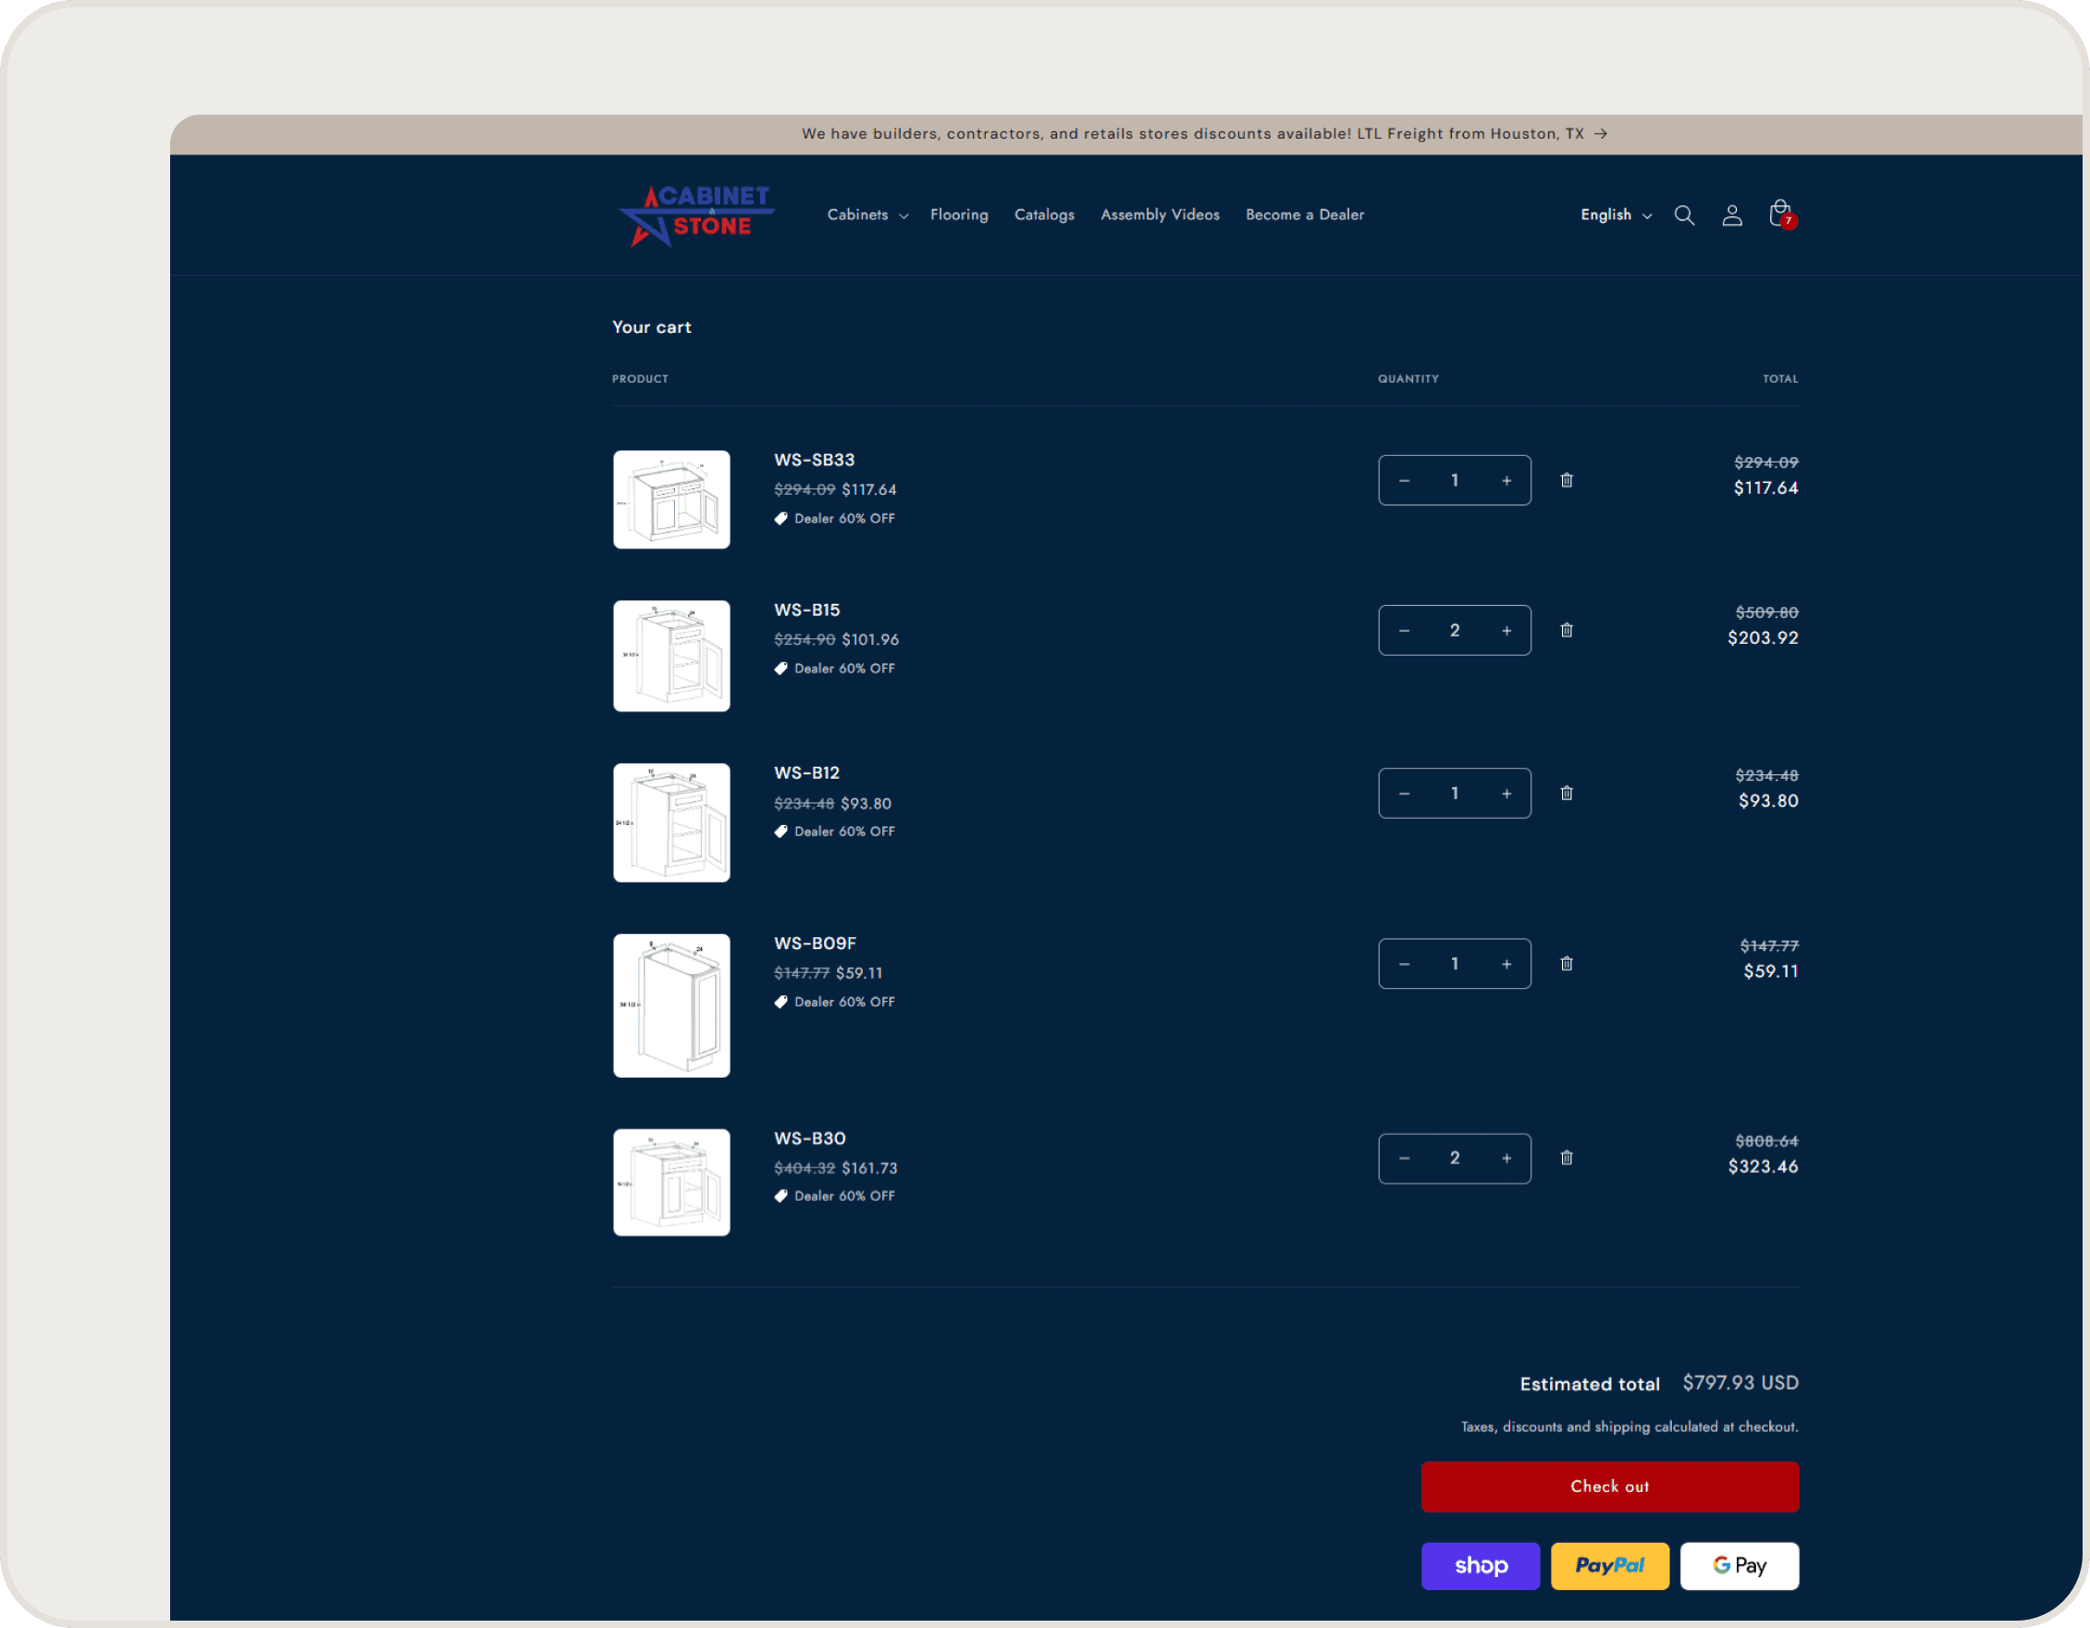Decrease WS-B15 quantity with minus
The image size is (2090, 1628).
pyautogui.click(x=1404, y=631)
